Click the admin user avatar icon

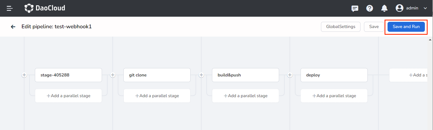(x=399, y=8)
